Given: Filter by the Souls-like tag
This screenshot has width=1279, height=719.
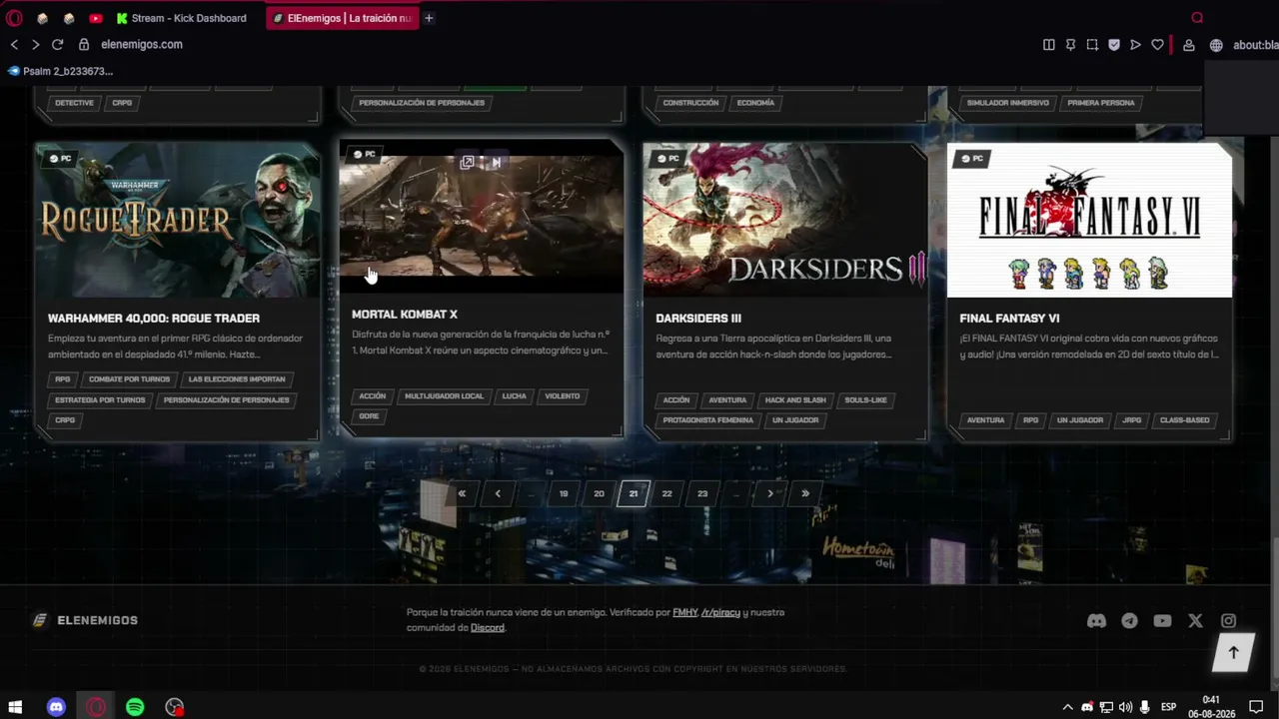Looking at the screenshot, I should (865, 400).
